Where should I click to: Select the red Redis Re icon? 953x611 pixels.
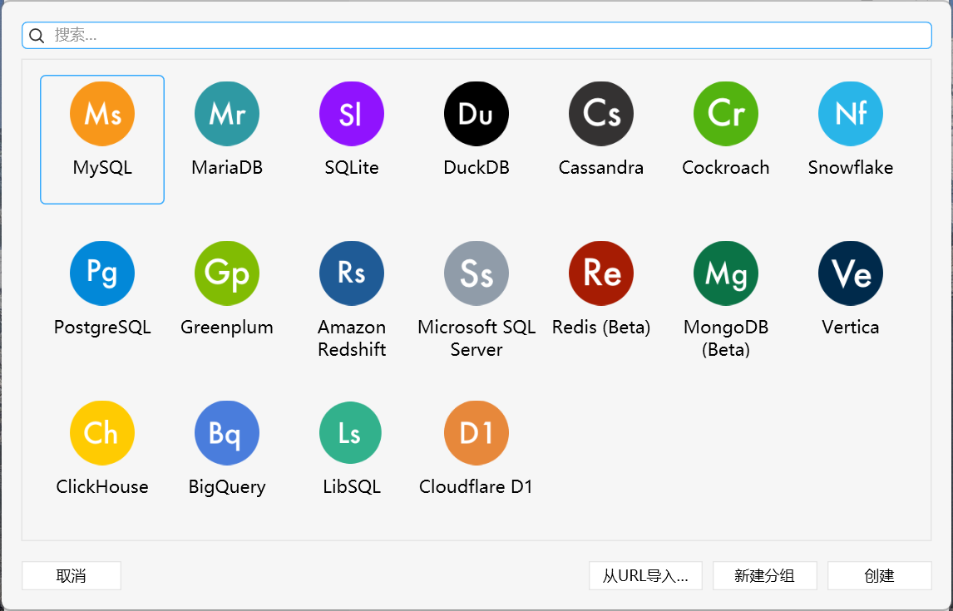(601, 273)
